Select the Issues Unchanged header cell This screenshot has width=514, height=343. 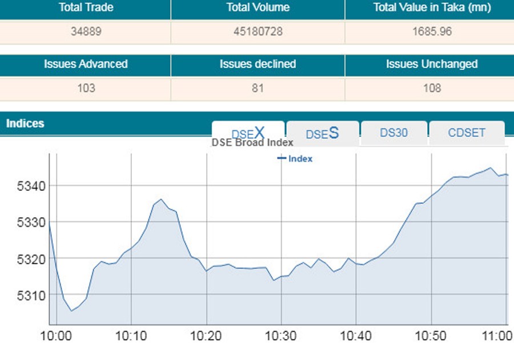coord(431,64)
